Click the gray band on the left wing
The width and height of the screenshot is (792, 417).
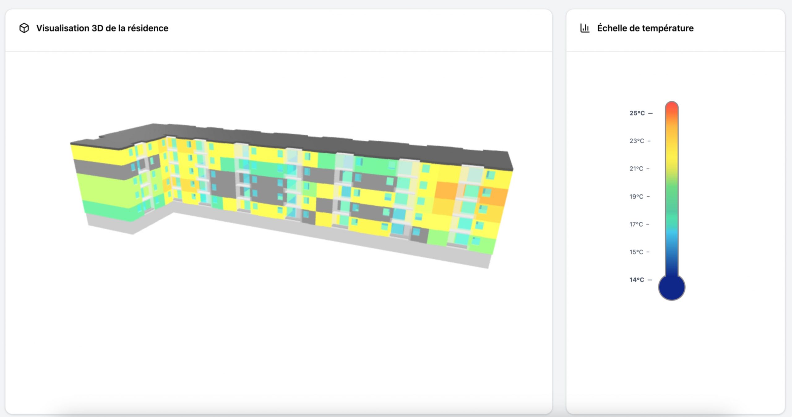pyautogui.click(x=102, y=170)
